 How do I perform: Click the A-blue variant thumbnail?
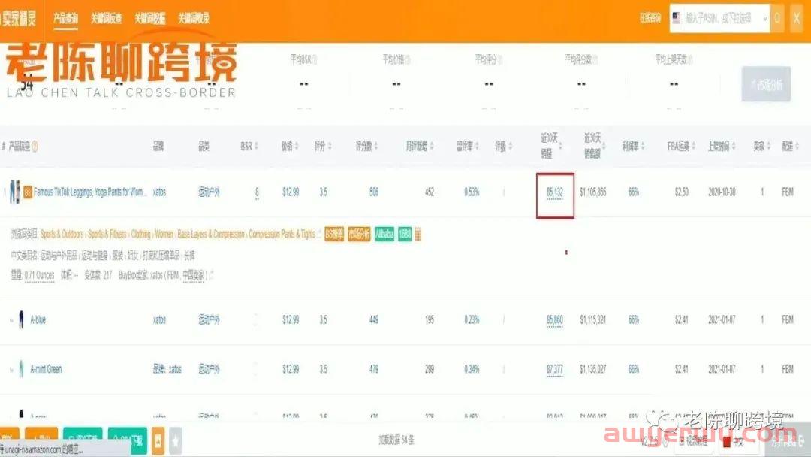tap(21, 320)
